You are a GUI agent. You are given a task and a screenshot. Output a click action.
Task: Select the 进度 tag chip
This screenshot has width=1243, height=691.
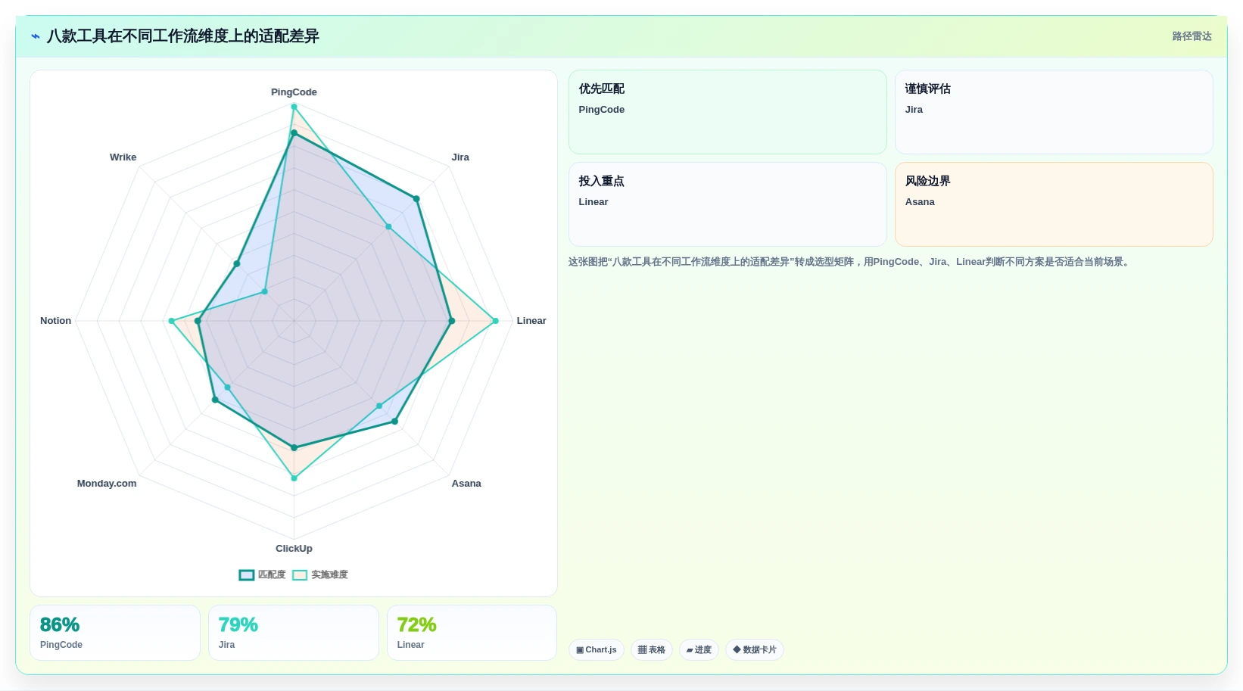point(699,650)
